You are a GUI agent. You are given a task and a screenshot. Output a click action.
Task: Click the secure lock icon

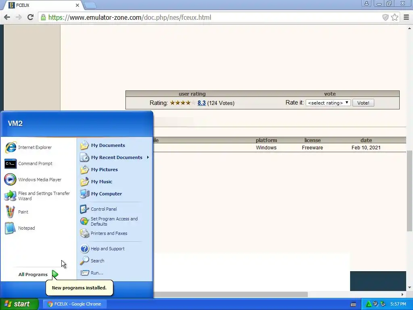(43, 17)
